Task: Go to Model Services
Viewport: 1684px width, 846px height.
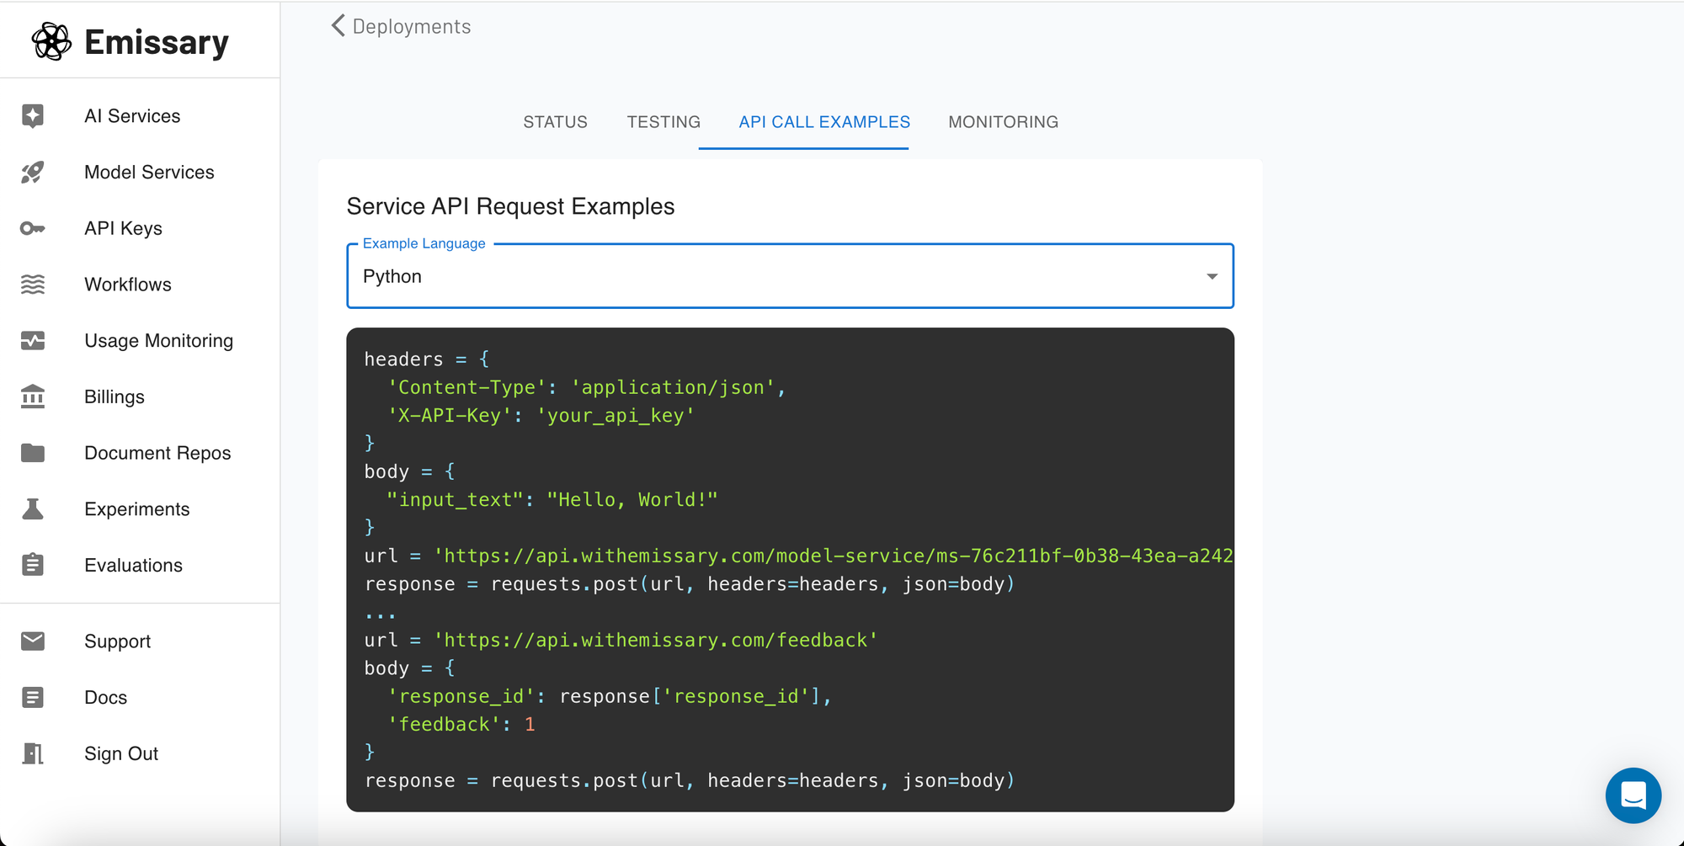Action: point(149,172)
